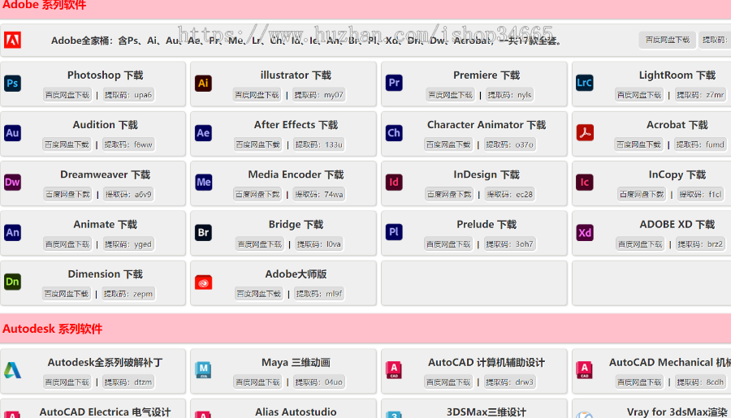Open 百度网盘下载 under Bridge
Image resolution: width=731 pixels, height=418 pixels.
[x=260, y=244]
